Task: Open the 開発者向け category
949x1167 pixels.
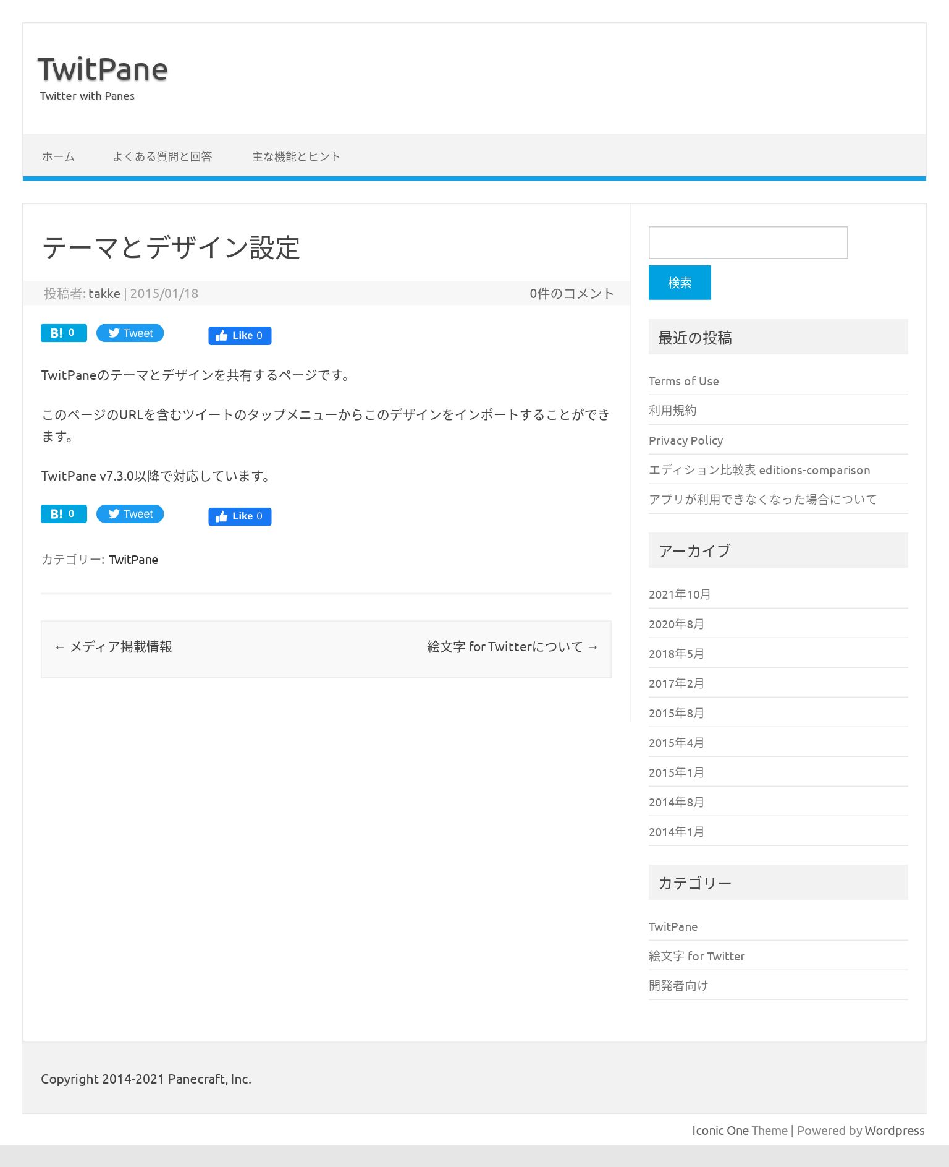Action: 678,986
